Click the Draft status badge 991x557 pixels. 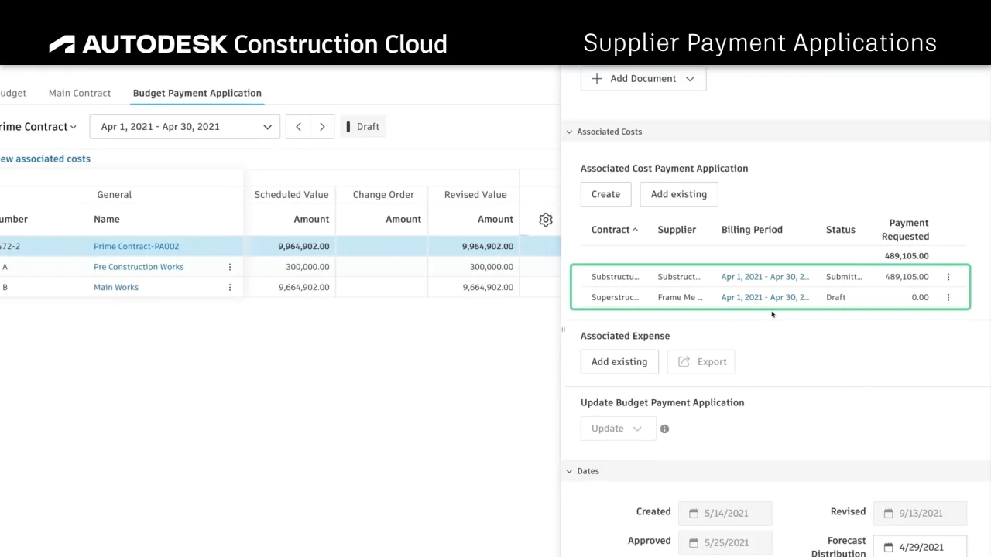point(362,127)
